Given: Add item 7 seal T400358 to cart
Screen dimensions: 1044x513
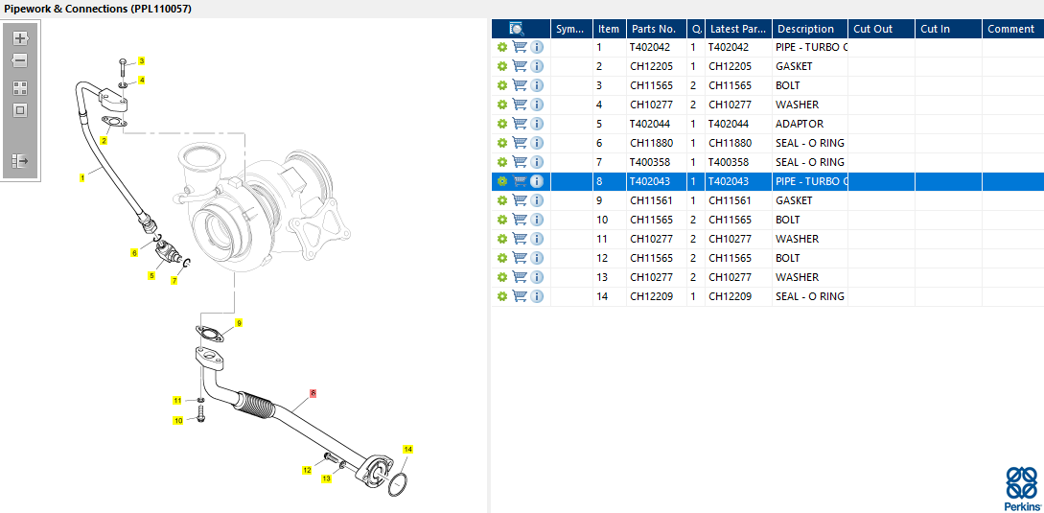Looking at the screenshot, I should (x=520, y=162).
